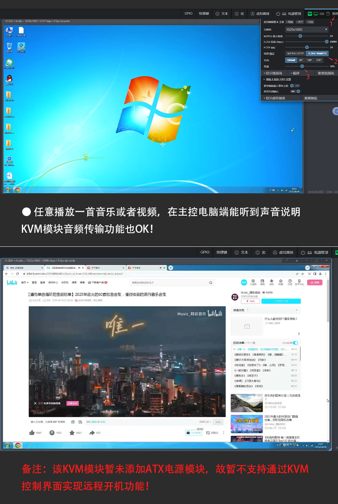
Task: Adjust the H.264 bitrate slider handle
Action: click(x=326, y=42)
